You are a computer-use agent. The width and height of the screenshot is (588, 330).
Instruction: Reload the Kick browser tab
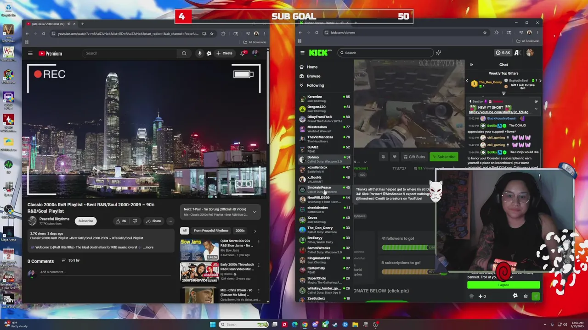click(x=317, y=33)
